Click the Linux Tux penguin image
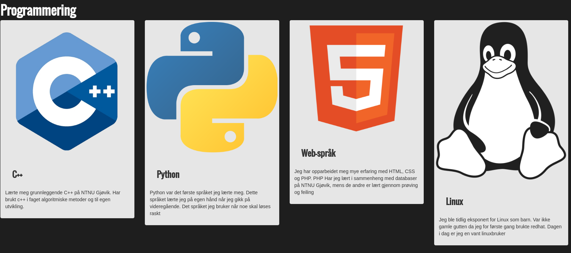The width and height of the screenshot is (571, 253). tap(501, 101)
